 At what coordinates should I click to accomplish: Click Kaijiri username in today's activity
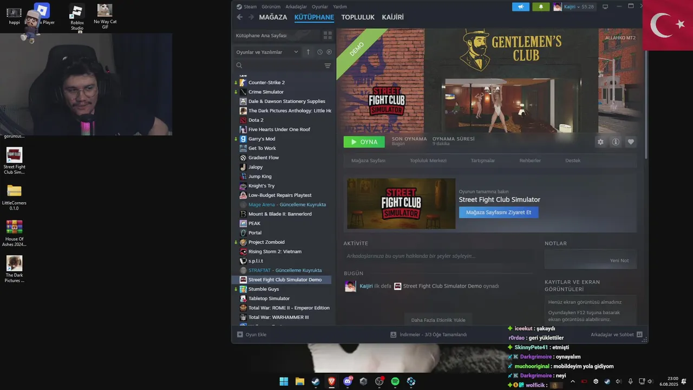[366, 286]
